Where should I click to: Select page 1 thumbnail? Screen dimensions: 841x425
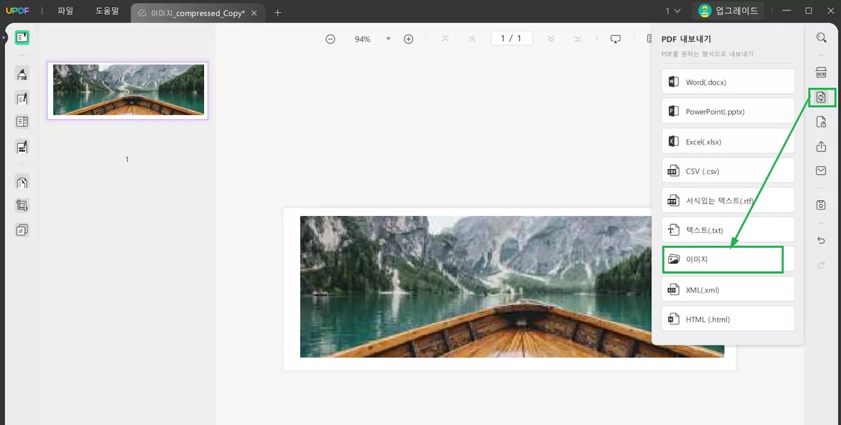click(x=128, y=90)
